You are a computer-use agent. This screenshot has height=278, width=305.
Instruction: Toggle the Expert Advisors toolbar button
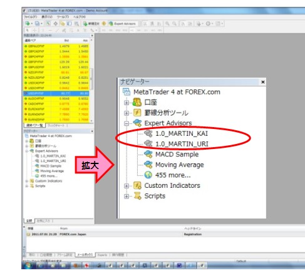(x=123, y=24)
